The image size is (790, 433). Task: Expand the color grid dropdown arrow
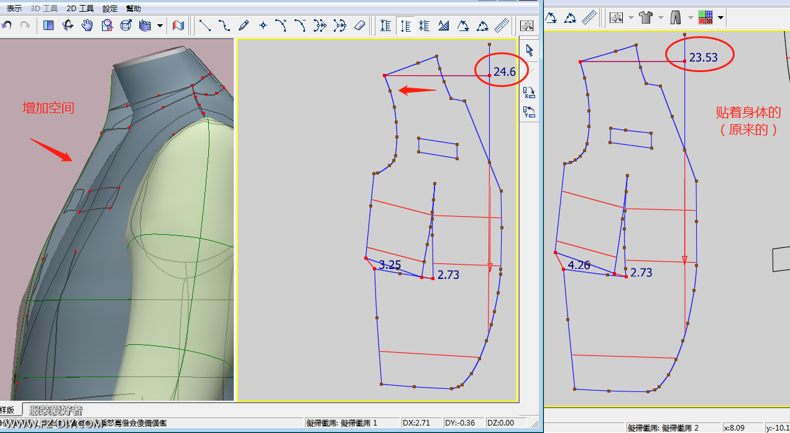tap(720, 17)
